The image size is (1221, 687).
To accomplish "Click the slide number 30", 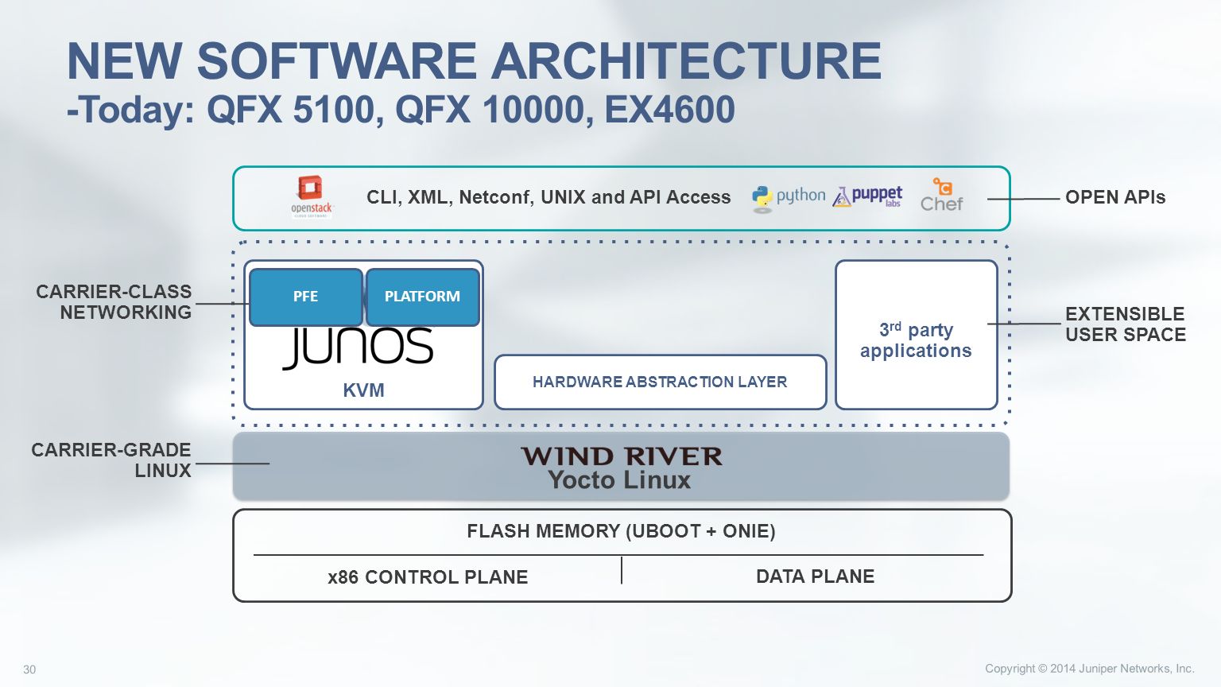I will click(29, 670).
